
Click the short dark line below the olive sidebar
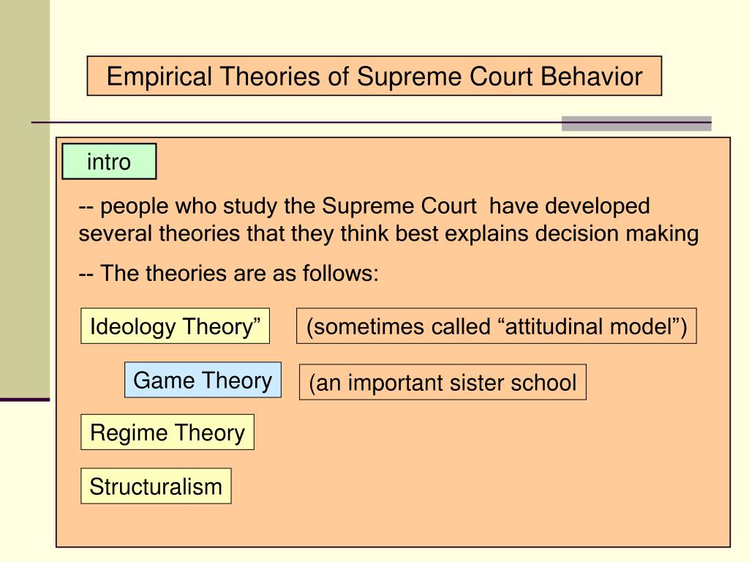(25, 400)
